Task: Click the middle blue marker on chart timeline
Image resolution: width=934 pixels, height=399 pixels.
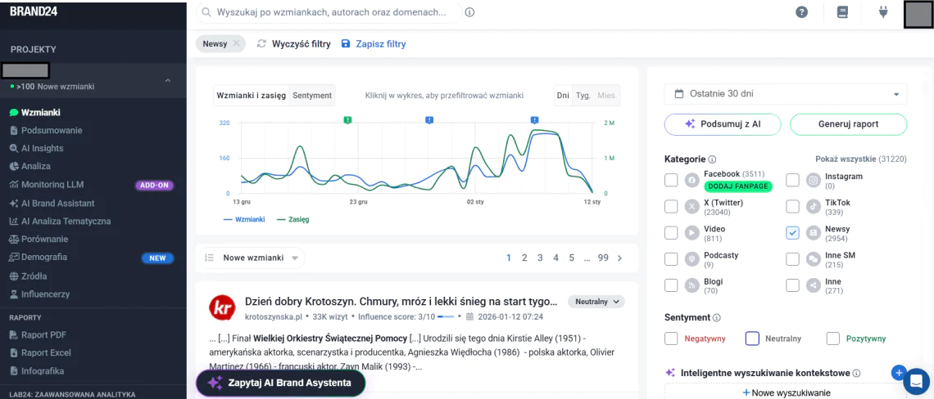Action: (429, 120)
